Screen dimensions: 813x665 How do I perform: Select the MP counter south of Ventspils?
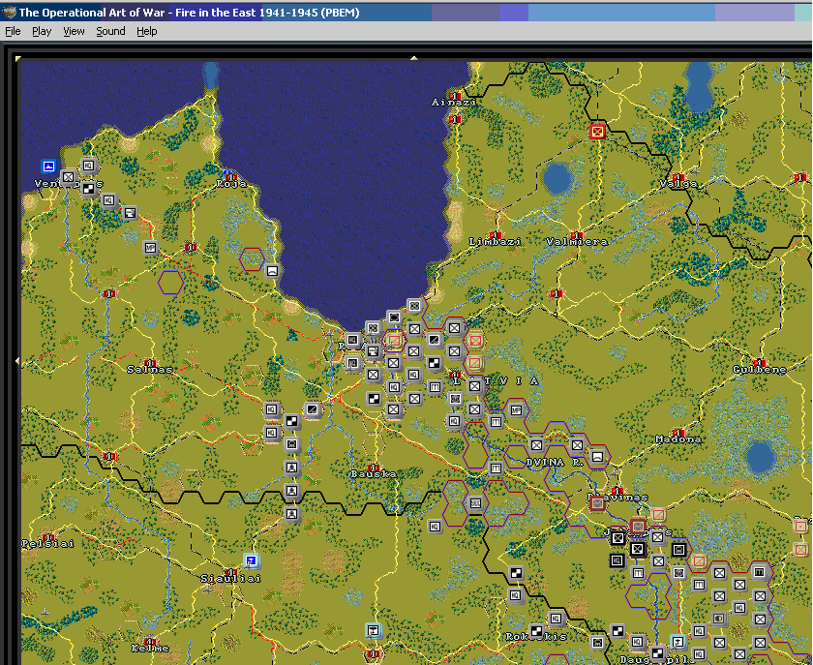pyautogui.click(x=150, y=248)
